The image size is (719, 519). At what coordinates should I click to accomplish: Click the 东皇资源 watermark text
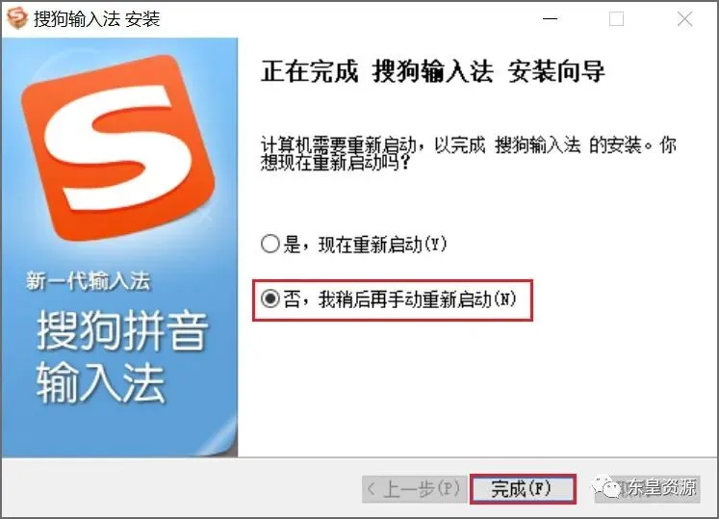661,487
